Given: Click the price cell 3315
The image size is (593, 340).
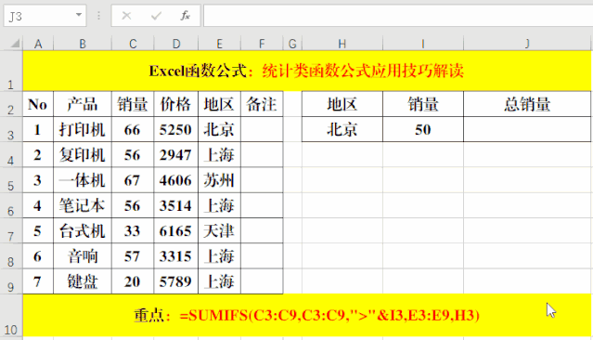Looking at the screenshot, I should tap(175, 256).
